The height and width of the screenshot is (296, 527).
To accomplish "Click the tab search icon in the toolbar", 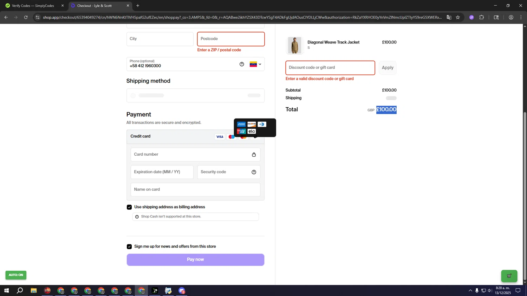I will coord(496,17).
